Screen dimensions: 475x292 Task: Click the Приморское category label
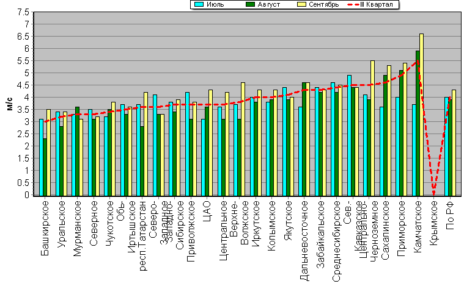pyautogui.click(x=402, y=229)
